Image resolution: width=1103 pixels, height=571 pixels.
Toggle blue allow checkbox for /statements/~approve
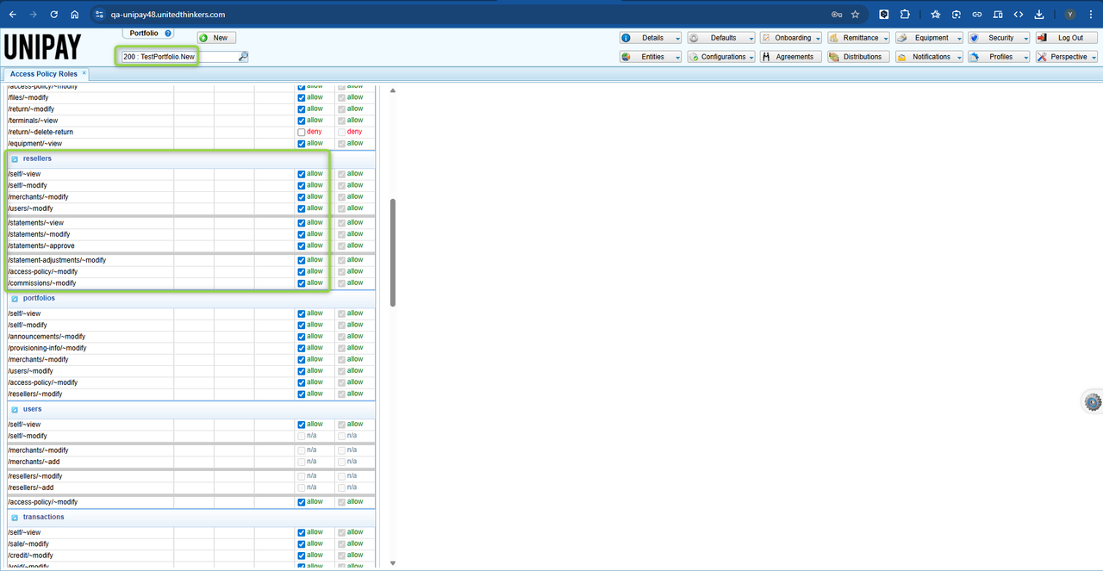[302, 246]
